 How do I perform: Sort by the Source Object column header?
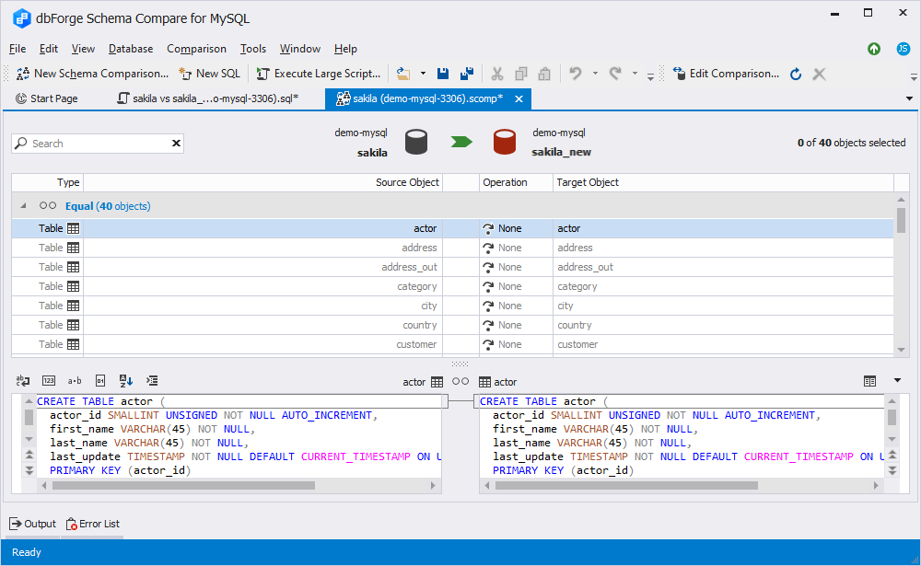pos(263,182)
